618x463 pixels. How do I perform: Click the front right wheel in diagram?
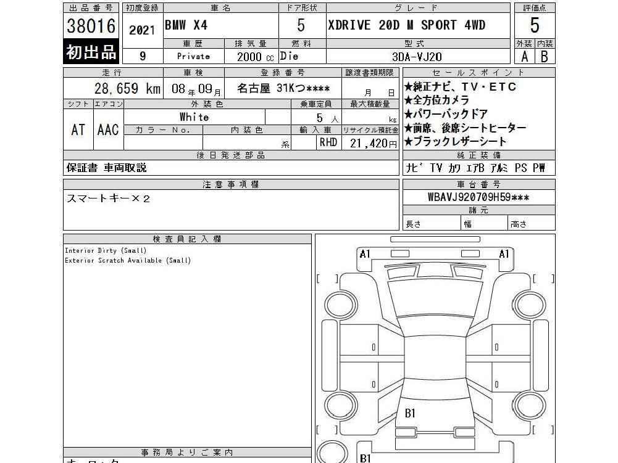[529, 305]
